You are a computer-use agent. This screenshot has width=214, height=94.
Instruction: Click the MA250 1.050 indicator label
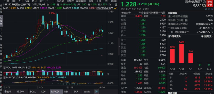88,8
